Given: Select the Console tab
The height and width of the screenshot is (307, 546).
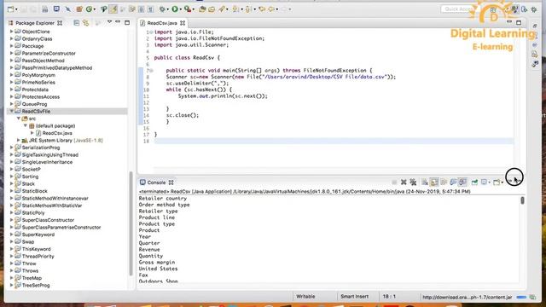Looking at the screenshot, I should [x=156, y=182].
